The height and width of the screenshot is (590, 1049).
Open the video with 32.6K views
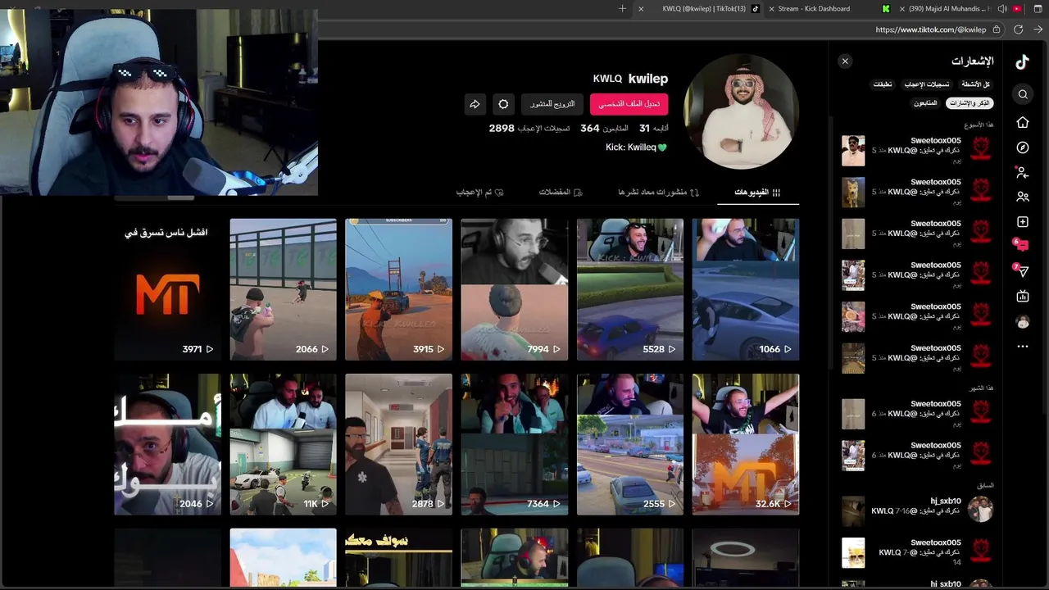coord(745,444)
